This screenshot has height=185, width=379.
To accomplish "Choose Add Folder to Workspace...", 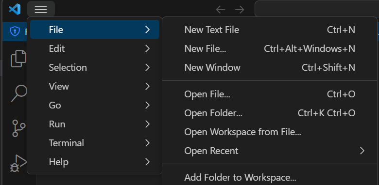I will click(x=270, y=177).
